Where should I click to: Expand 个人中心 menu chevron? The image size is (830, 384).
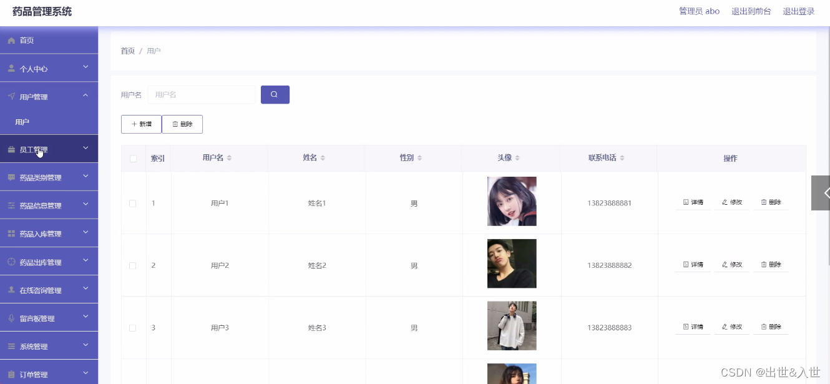click(x=85, y=67)
